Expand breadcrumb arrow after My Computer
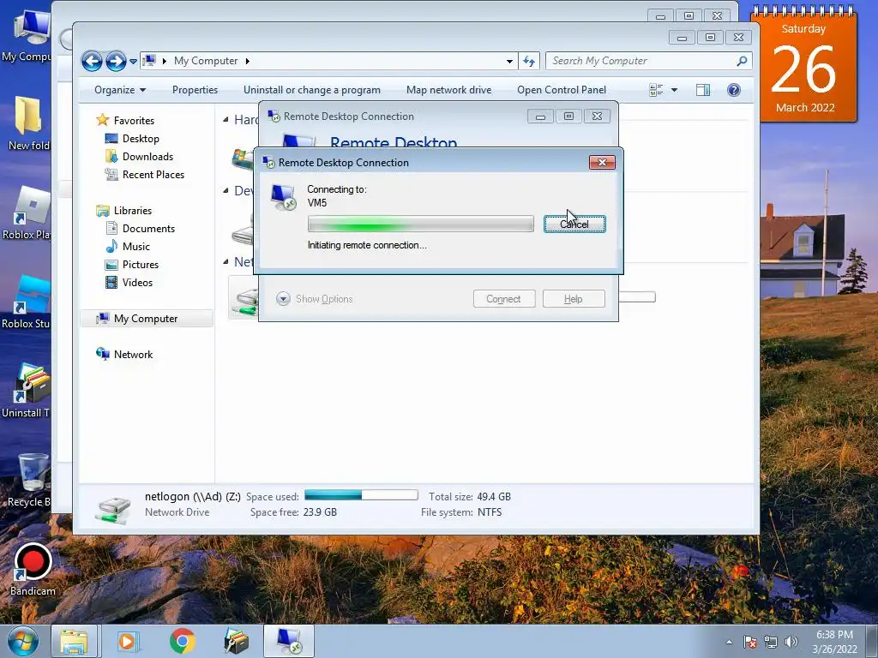 247,61
